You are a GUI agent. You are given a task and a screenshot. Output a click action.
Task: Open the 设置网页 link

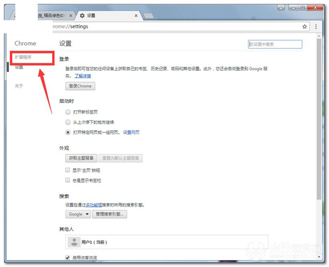(x=131, y=132)
